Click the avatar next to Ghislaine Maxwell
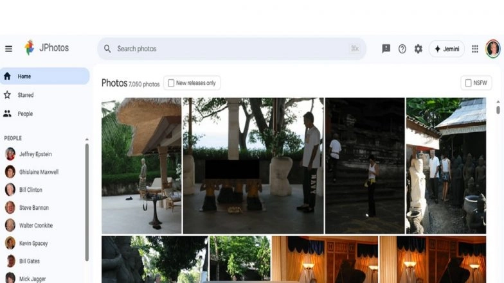The height and width of the screenshot is (283, 504). point(10,172)
